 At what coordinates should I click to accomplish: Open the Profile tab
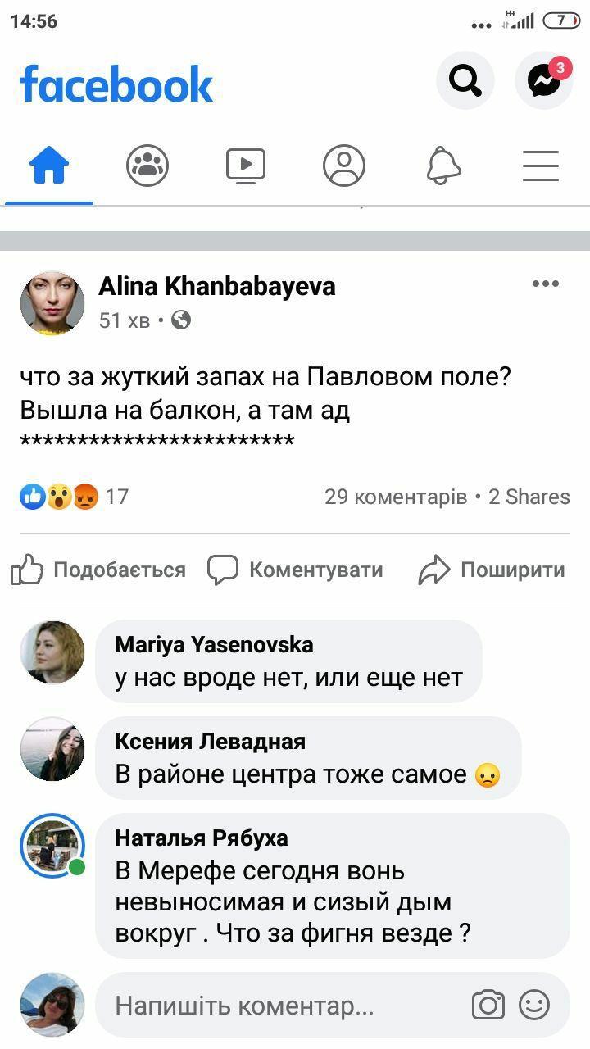[x=344, y=166]
